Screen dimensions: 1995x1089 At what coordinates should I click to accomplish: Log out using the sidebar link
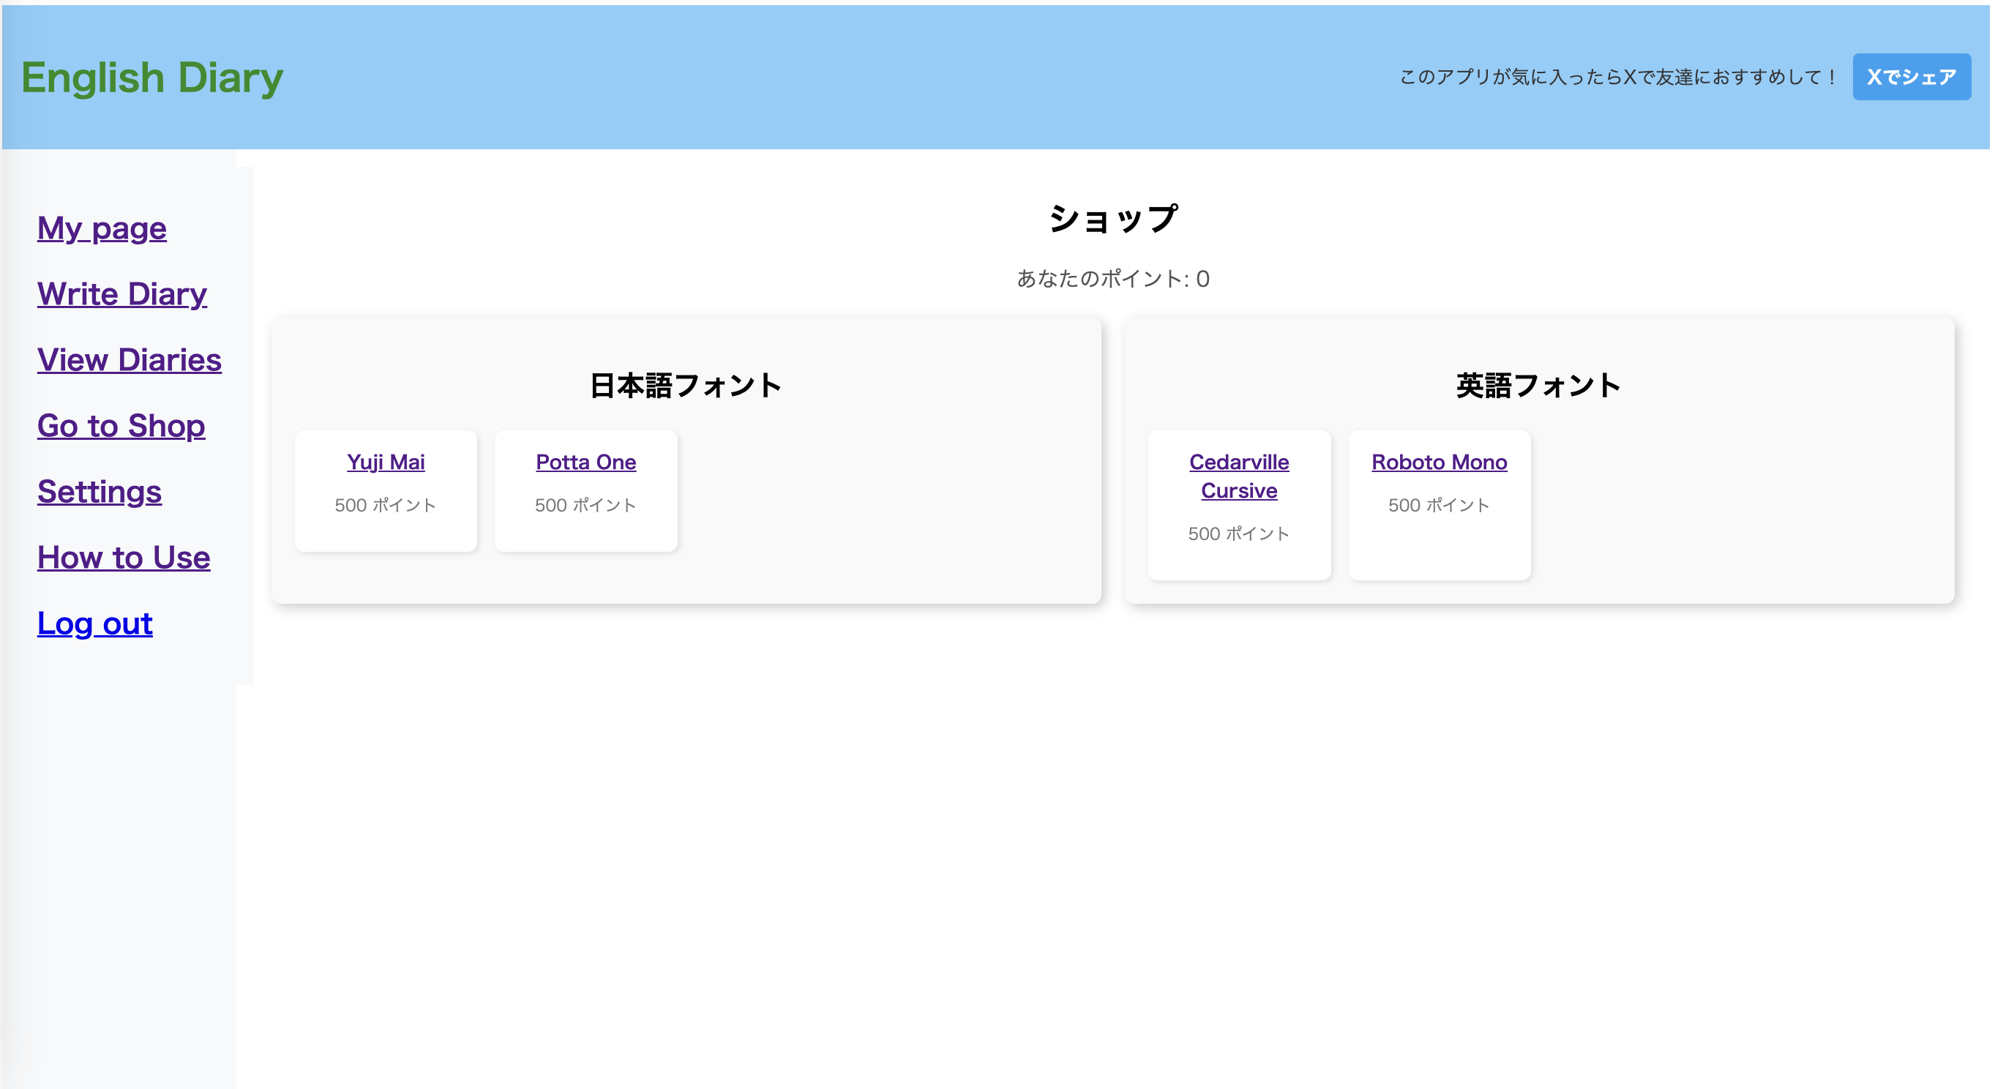94,624
